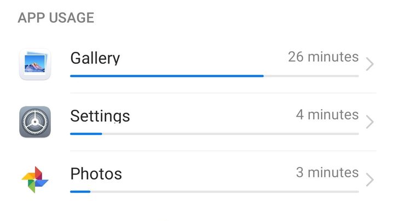Click the blue filled part of Photos usage bar
394x221 pixels.
pyautogui.click(x=80, y=192)
